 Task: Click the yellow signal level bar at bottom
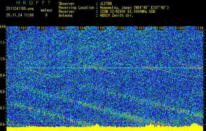[105, 128]
